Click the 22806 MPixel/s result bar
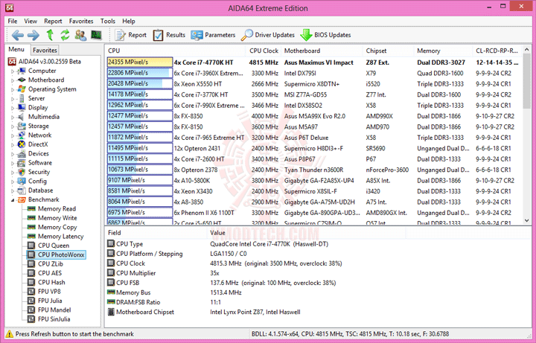Screen dimensions: 536x343 click(140, 73)
